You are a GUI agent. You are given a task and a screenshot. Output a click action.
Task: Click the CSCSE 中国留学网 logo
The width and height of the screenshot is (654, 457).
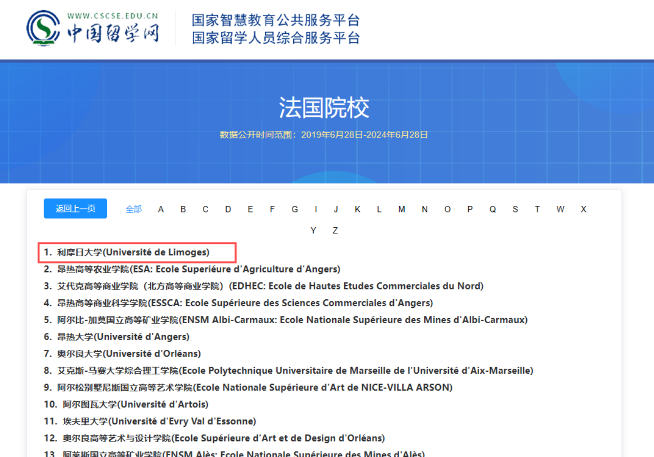click(93, 29)
